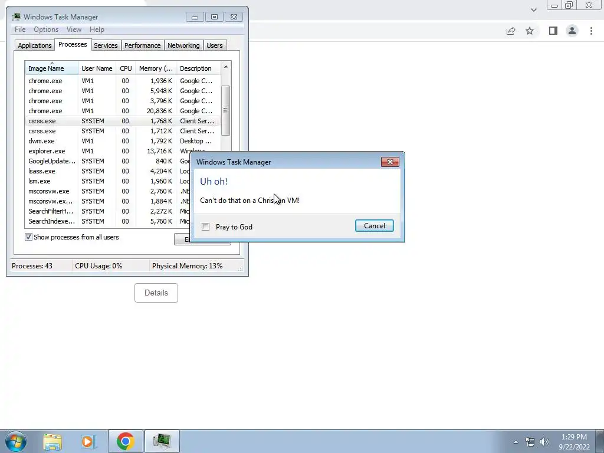Show hidden system tray icons
This screenshot has height=453, width=604.
516,442
